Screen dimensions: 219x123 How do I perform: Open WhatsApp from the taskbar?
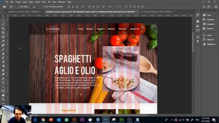(x=67, y=120)
